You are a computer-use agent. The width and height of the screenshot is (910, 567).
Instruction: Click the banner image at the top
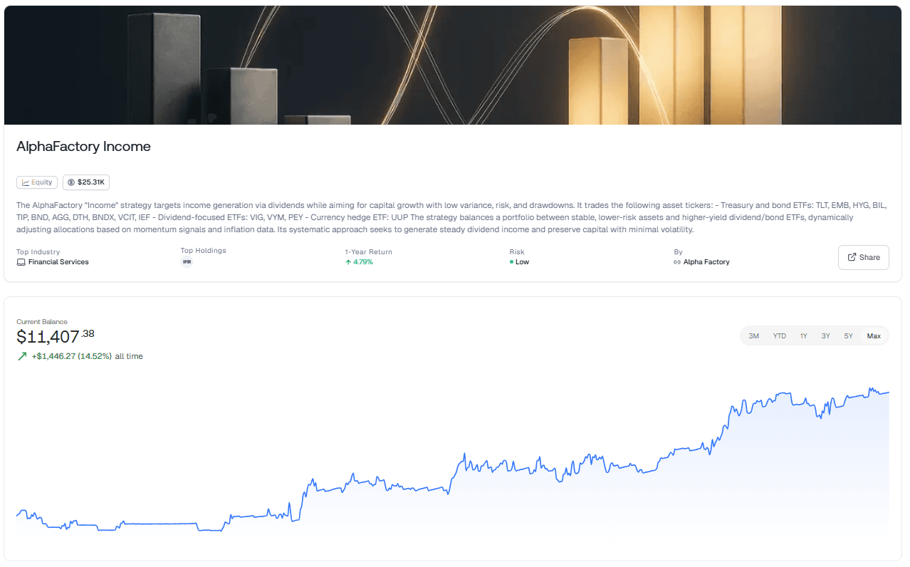453,66
